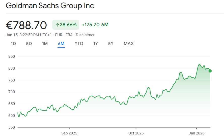Click the green endpoint dot on chart
This screenshot has height=139, width=224.
[210, 71]
